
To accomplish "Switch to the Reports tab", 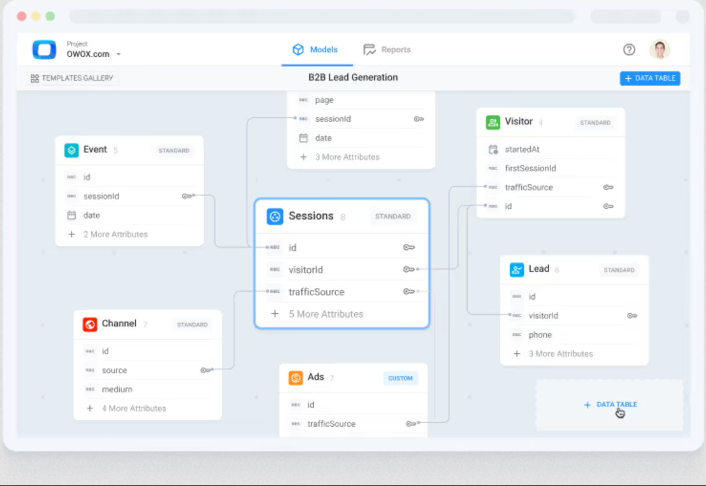I will pyautogui.click(x=387, y=50).
